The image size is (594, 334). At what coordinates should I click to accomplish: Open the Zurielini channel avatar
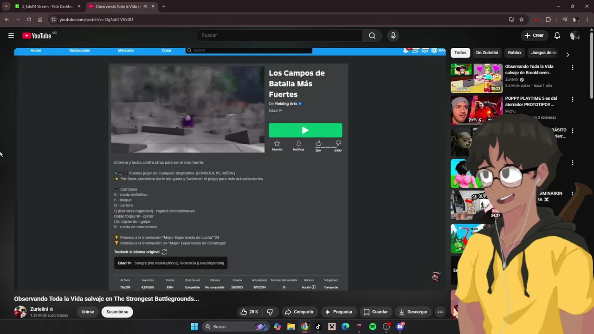click(20, 312)
